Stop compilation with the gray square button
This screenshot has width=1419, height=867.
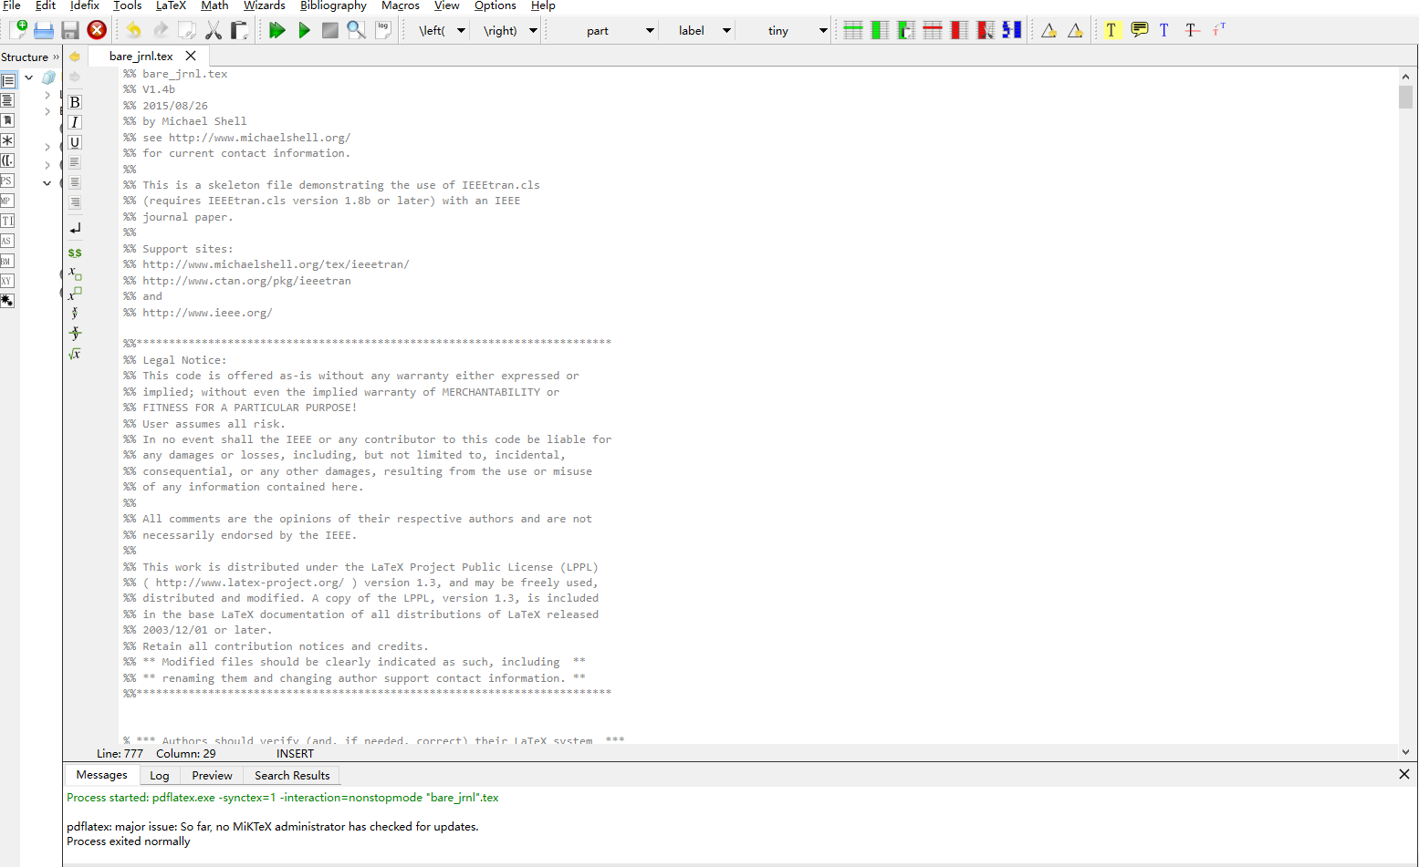(330, 30)
